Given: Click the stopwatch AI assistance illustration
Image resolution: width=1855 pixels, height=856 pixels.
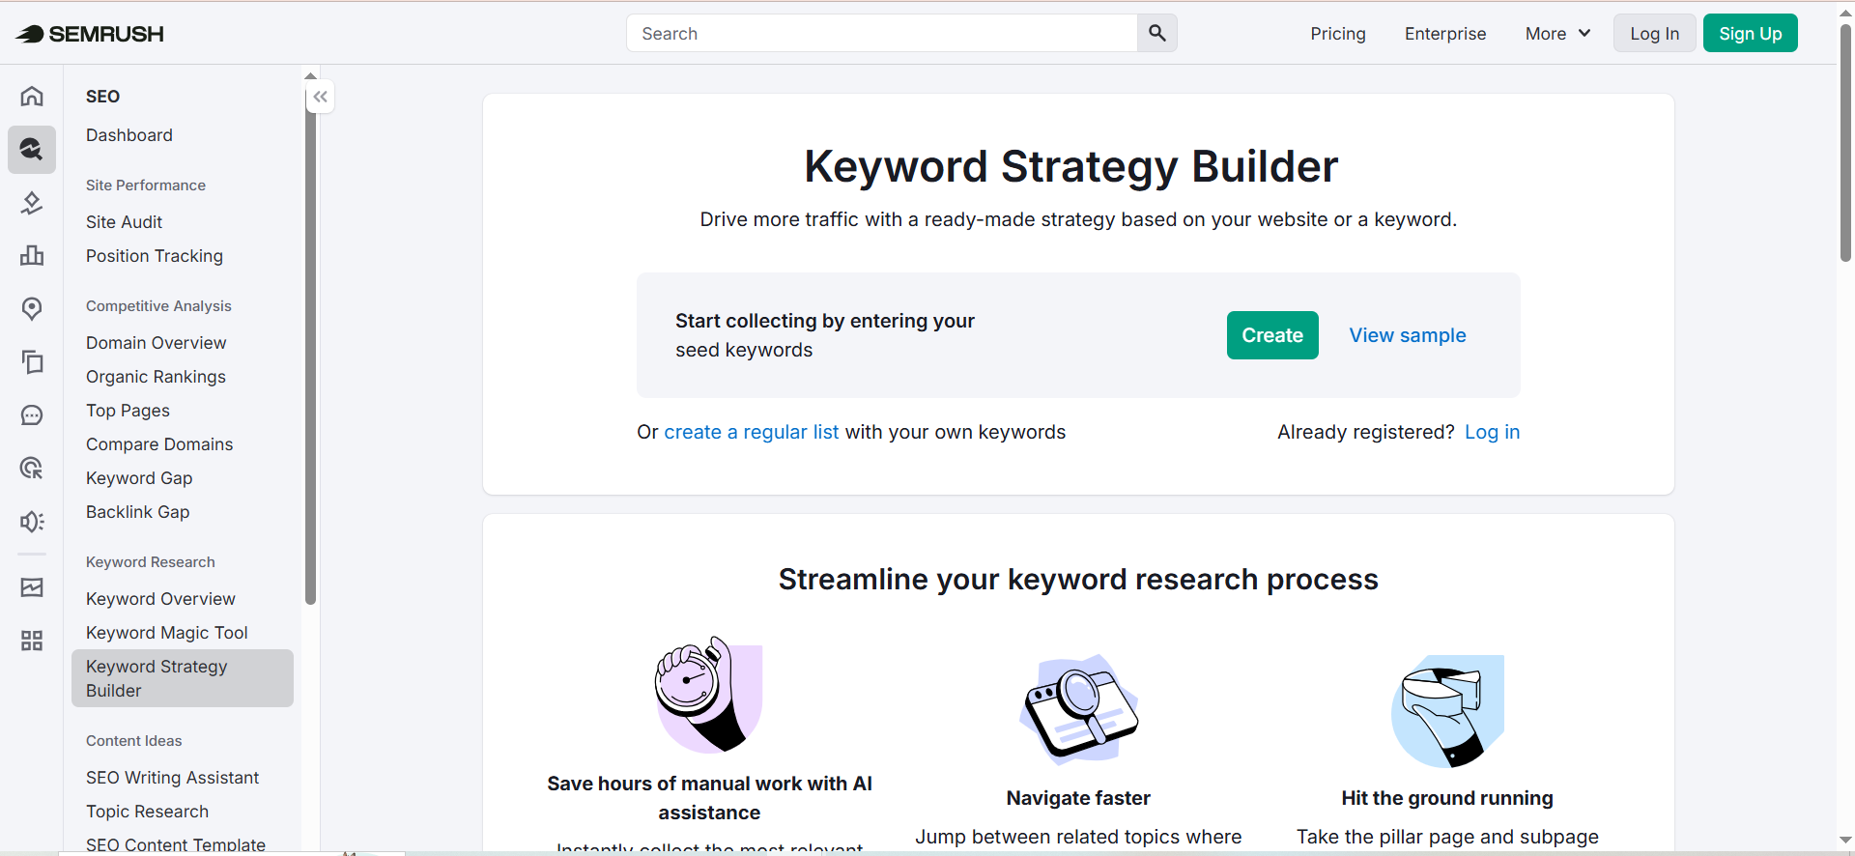Looking at the screenshot, I should coord(709,695).
